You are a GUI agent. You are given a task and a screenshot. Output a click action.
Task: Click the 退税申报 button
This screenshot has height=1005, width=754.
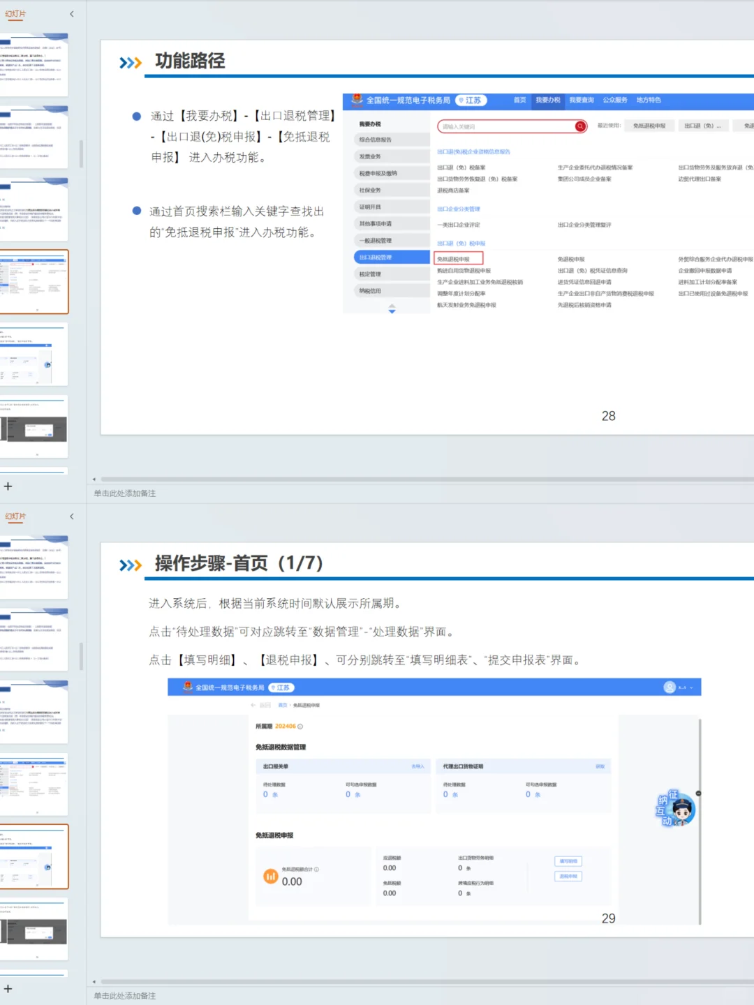(568, 877)
